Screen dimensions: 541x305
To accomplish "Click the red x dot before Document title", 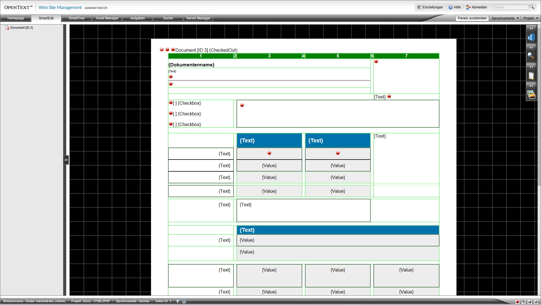I will point(162,50).
